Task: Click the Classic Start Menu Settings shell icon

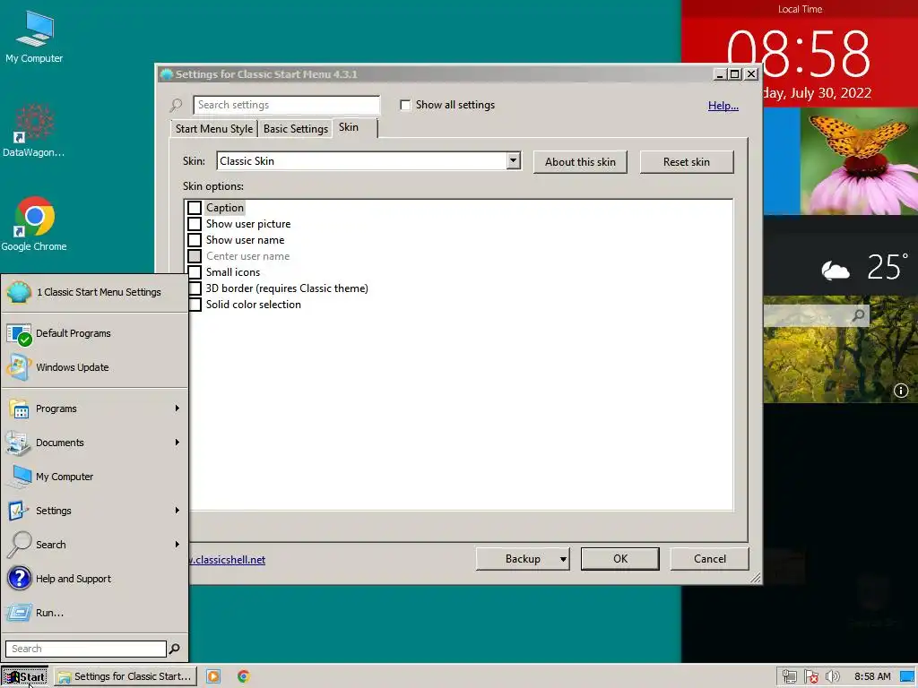Action: [x=19, y=292]
